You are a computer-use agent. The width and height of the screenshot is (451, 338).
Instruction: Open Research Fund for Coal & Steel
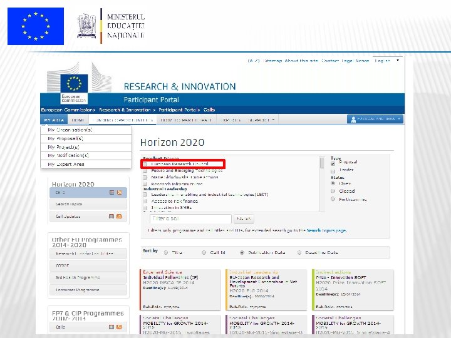(88, 253)
